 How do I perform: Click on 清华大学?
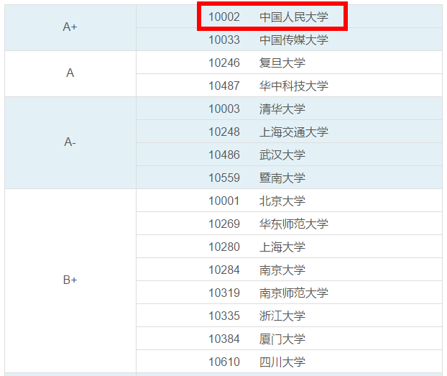pos(282,109)
